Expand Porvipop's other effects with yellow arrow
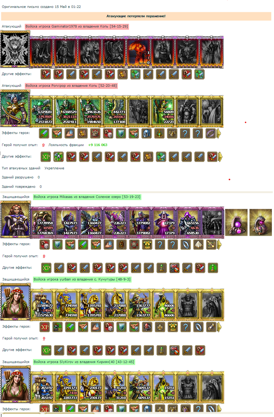This screenshot has width=274, height=417. point(220,157)
